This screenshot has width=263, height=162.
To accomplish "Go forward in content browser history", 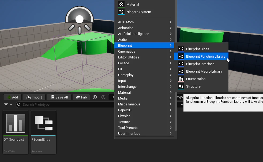I will pyautogui.click(x=103, y=97).
